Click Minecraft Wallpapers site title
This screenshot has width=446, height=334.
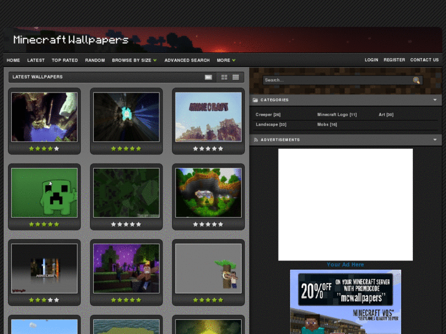tap(71, 40)
